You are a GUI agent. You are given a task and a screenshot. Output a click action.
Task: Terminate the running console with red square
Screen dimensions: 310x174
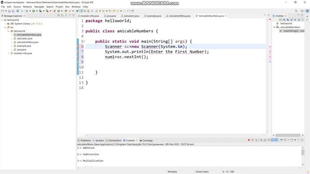coord(249,140)
